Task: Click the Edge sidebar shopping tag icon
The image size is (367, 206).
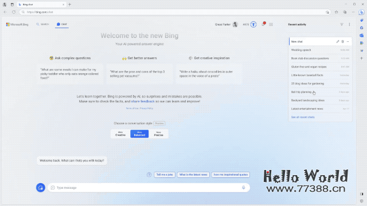Action: pos(362,21)
